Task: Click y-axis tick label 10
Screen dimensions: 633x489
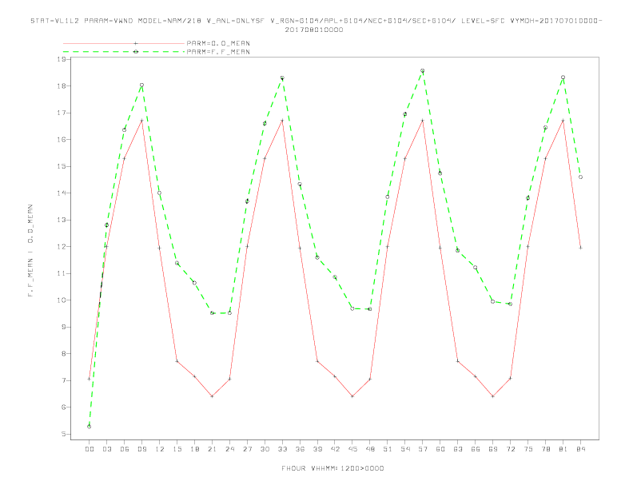Action: click(x=62, y=300)
